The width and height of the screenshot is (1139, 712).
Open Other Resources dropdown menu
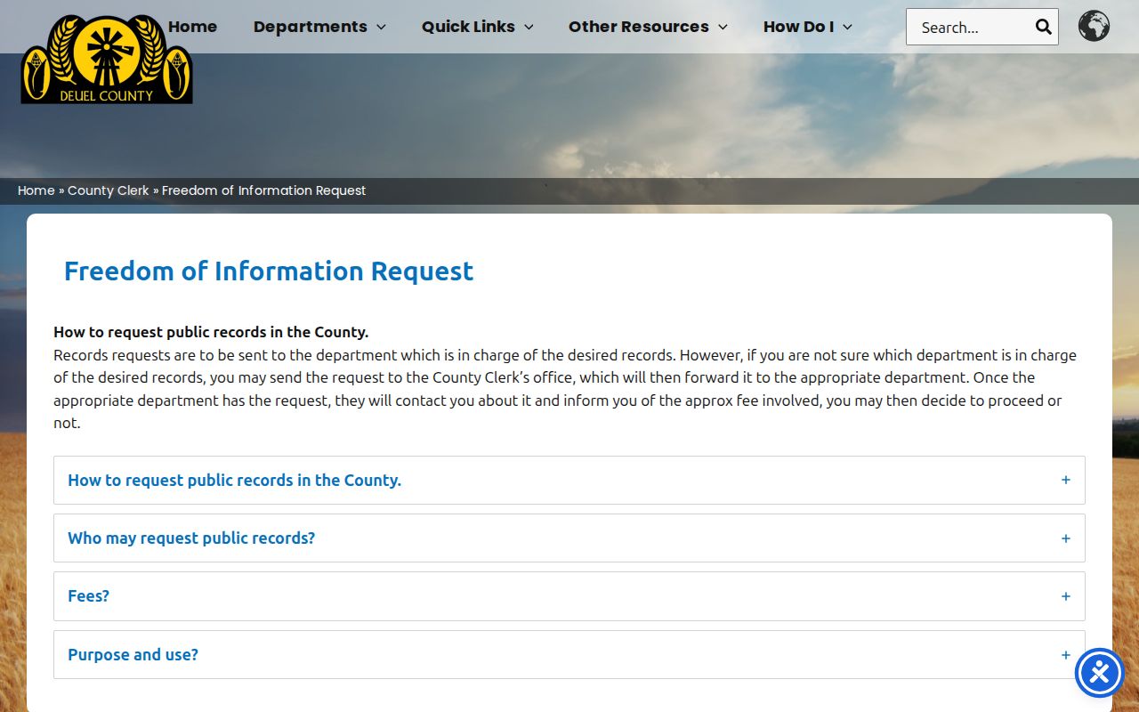click(648, 27)
